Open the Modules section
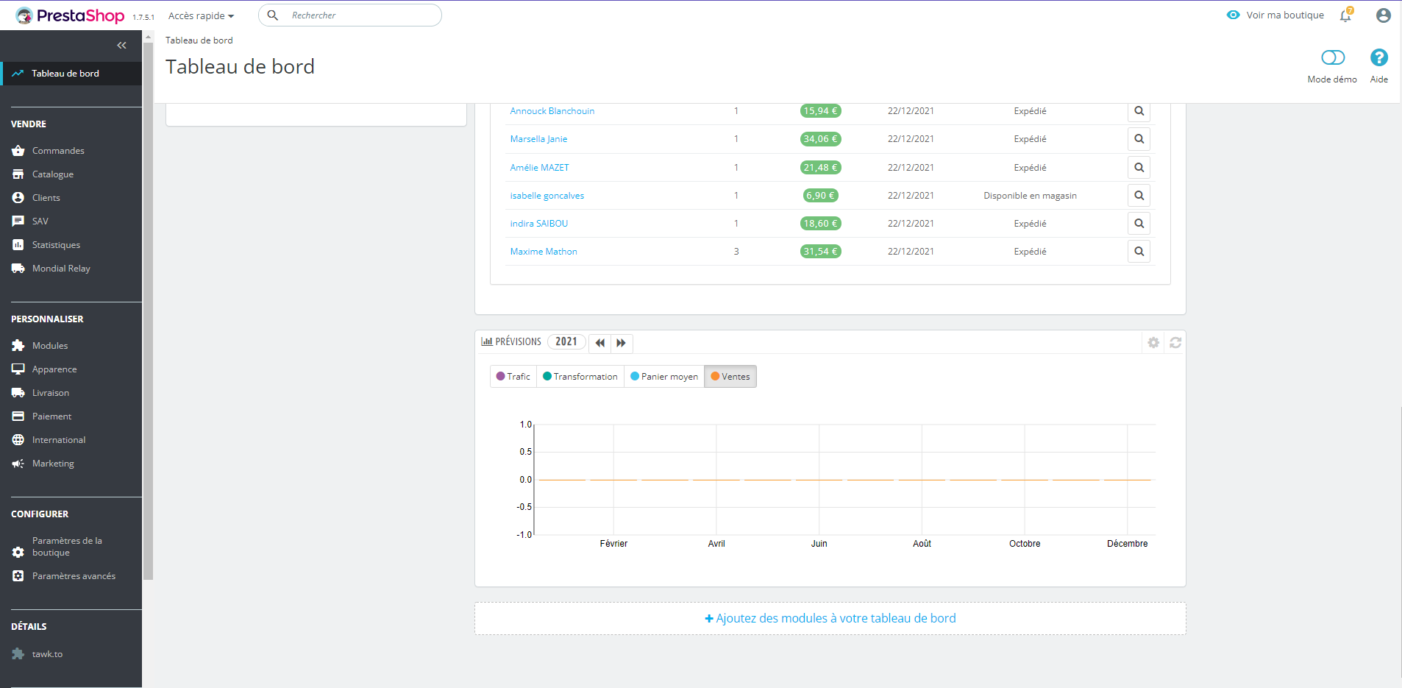 click(x=50, y=345)
